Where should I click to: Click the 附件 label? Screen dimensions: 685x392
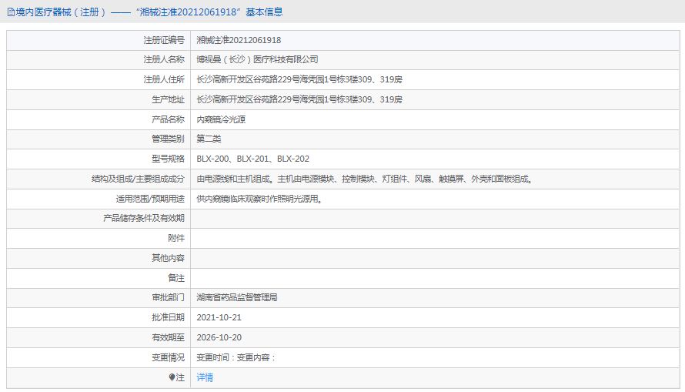click(x=176, y=239)
